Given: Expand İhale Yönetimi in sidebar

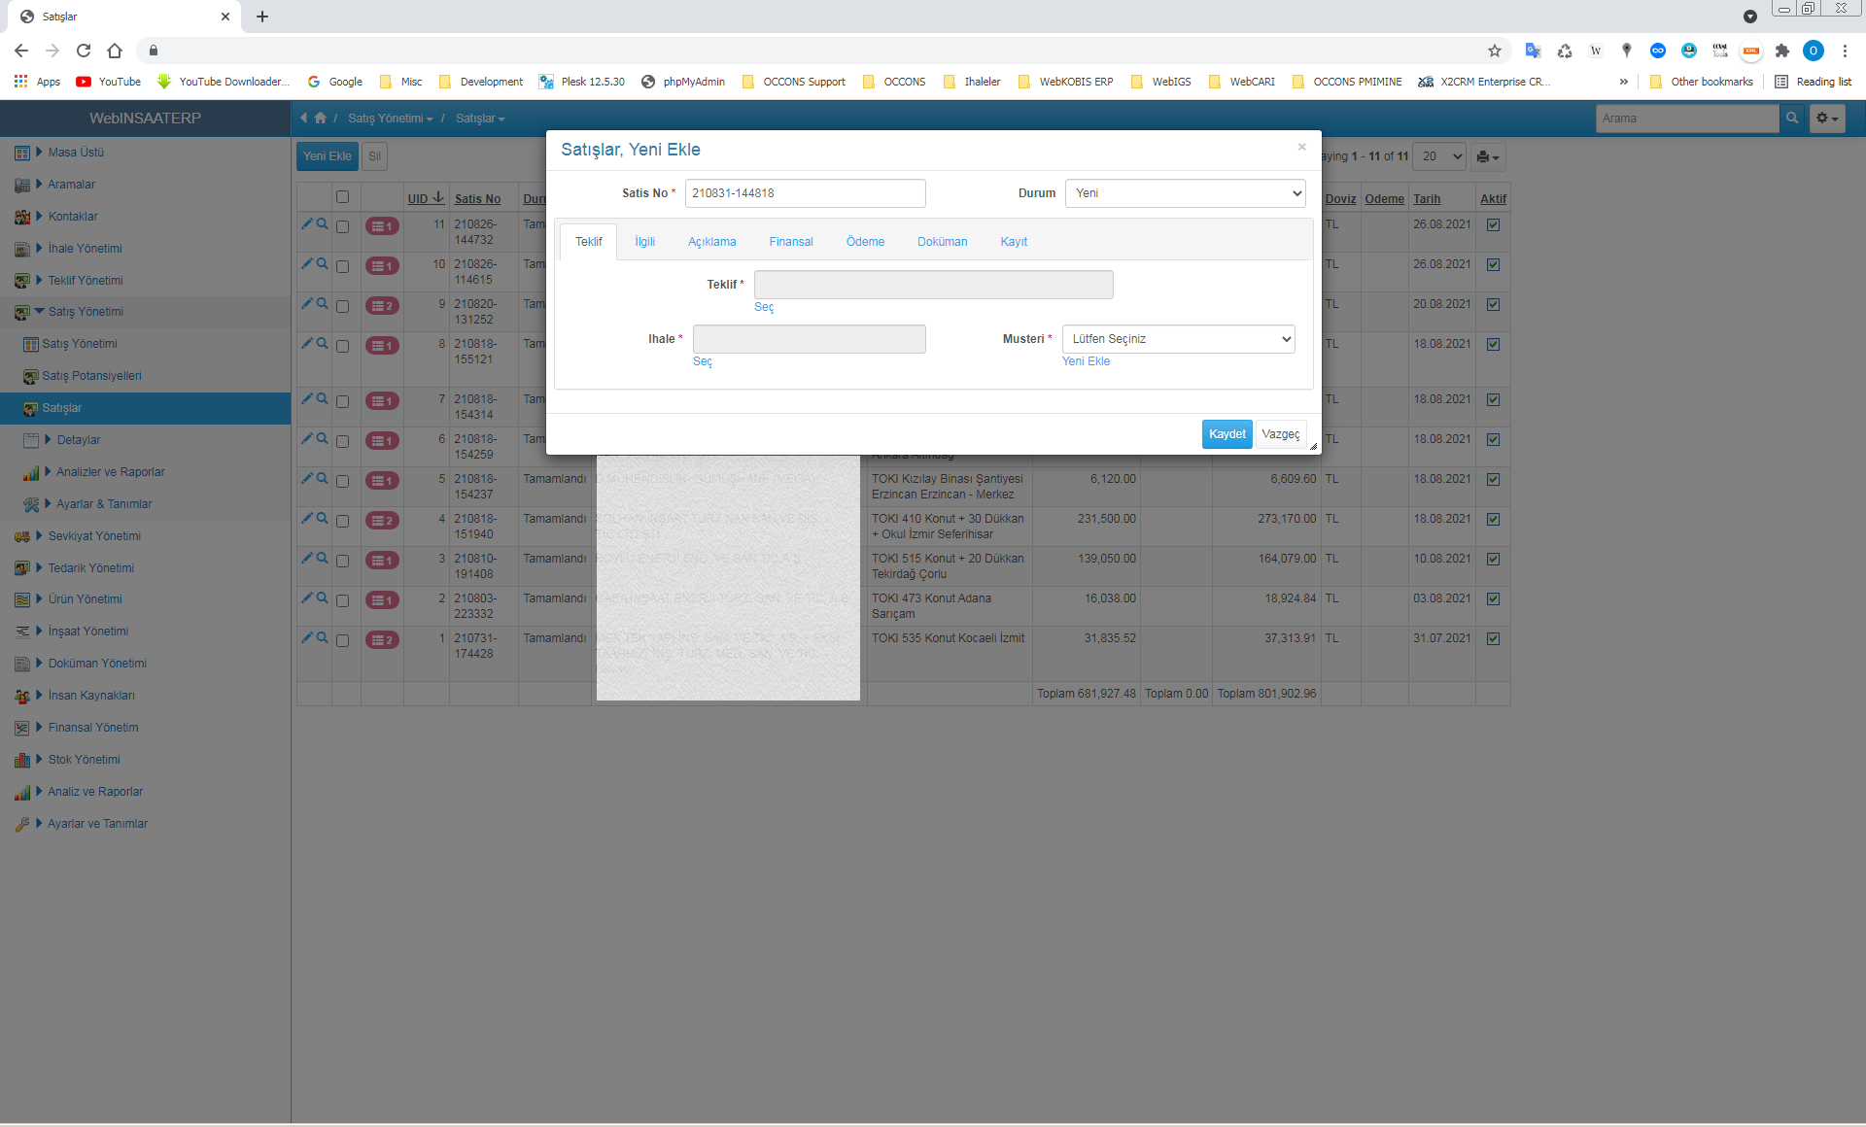Looking at the screenshot, I should point(40,249).
